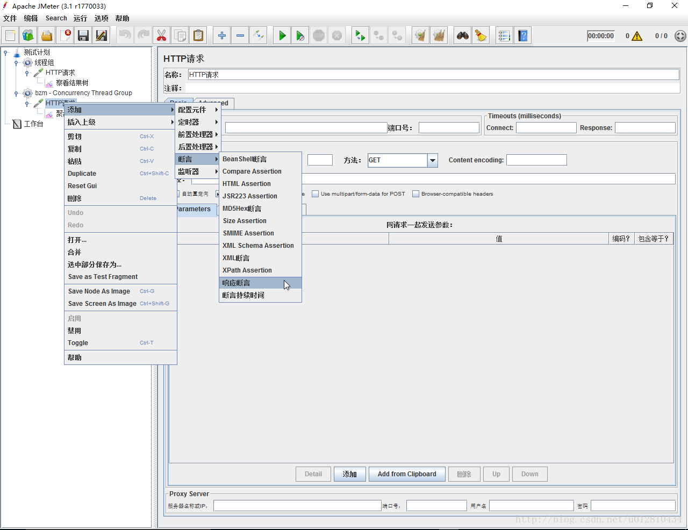The height and width of the screenshot is (530, 688).
Task: Click the Collapse all minus icon
Action: tap(240, 35)
